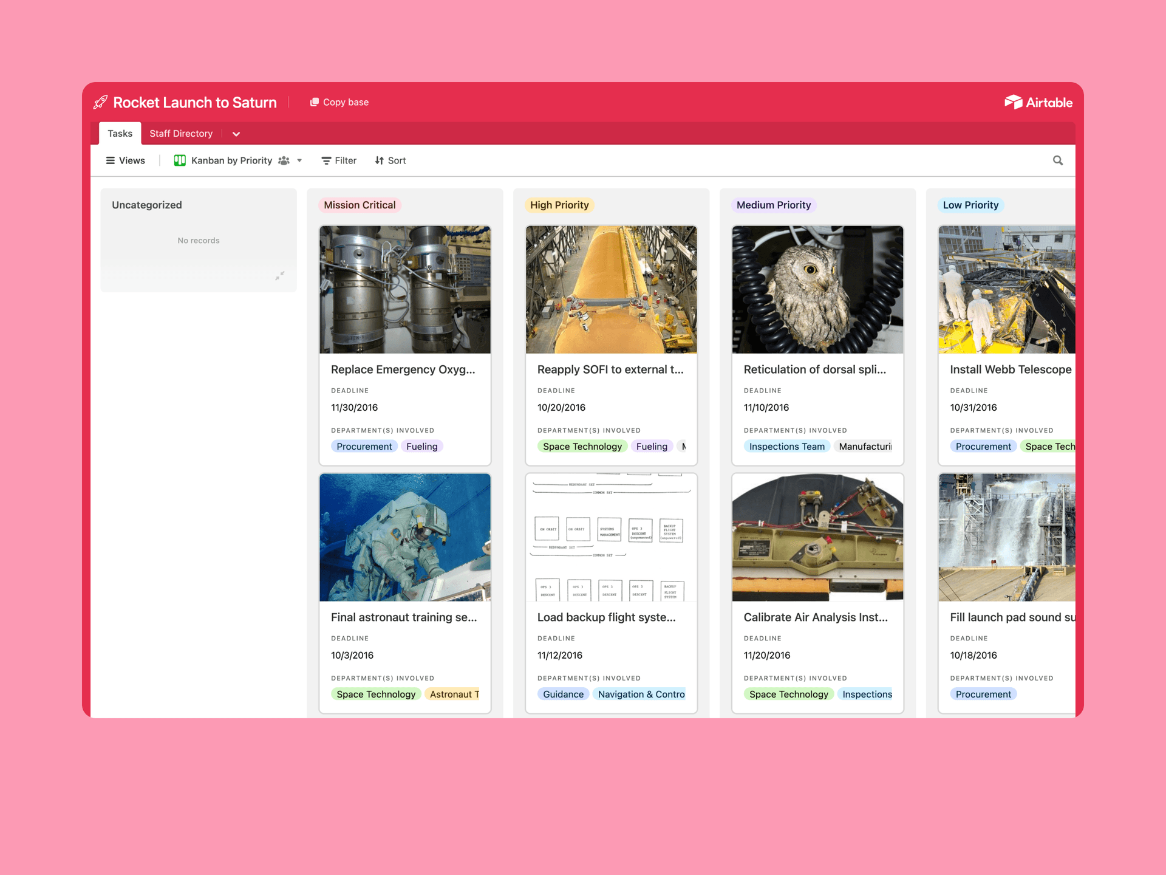
Task: Switch to the Tasks tab
Action: click(x=120, y=134)
